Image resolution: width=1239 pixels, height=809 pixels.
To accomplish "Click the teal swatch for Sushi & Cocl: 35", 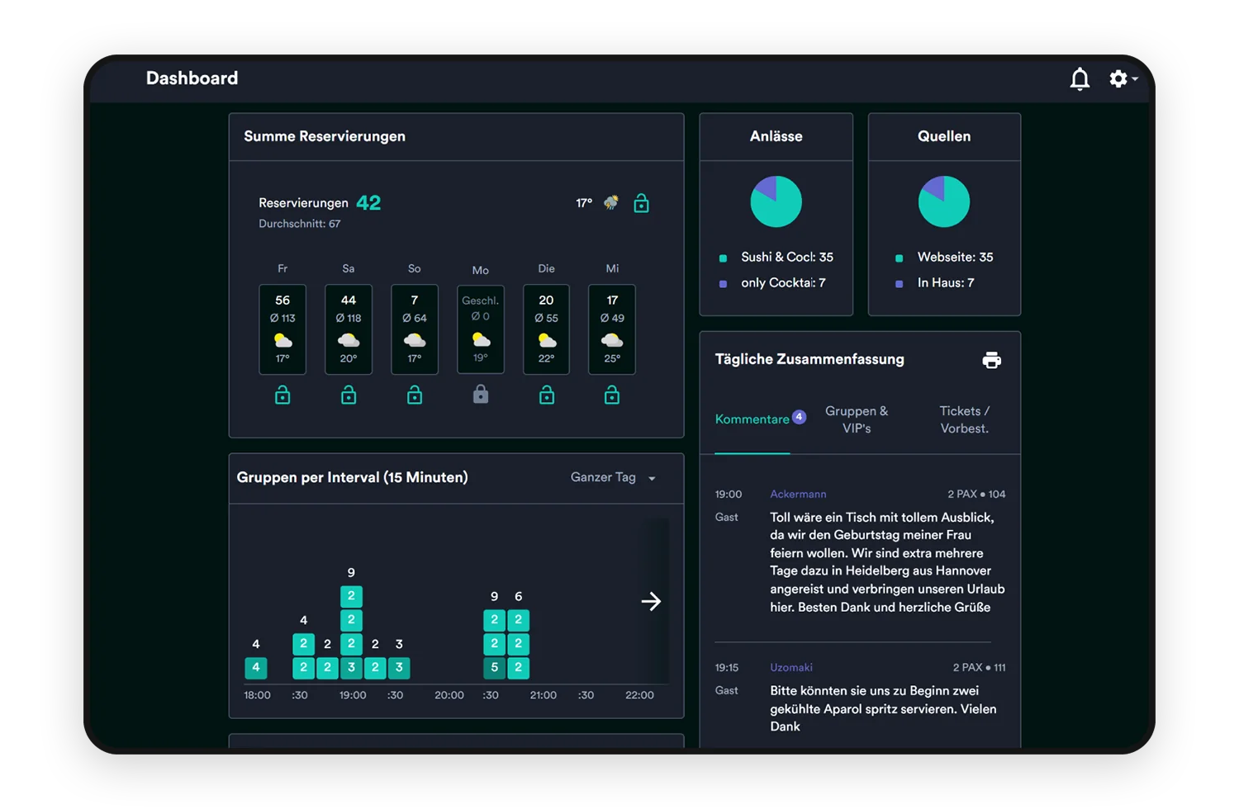I will 724,258.
